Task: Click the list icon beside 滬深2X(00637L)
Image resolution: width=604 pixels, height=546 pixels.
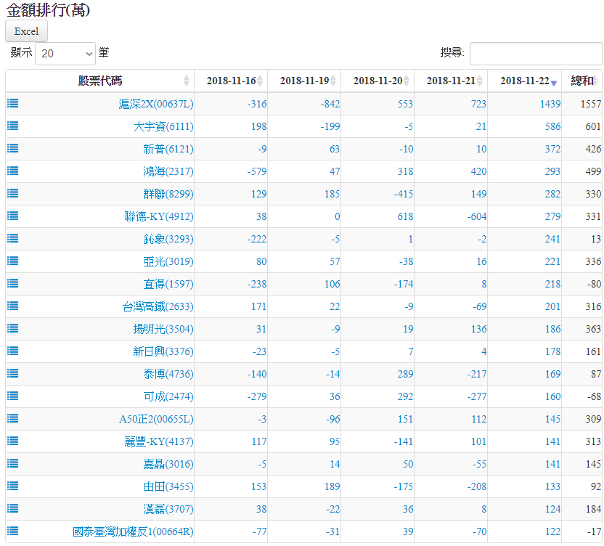Action: 12,103
